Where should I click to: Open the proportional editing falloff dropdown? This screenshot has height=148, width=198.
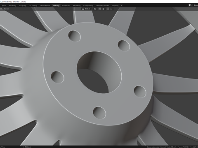(x=111, y=9)
